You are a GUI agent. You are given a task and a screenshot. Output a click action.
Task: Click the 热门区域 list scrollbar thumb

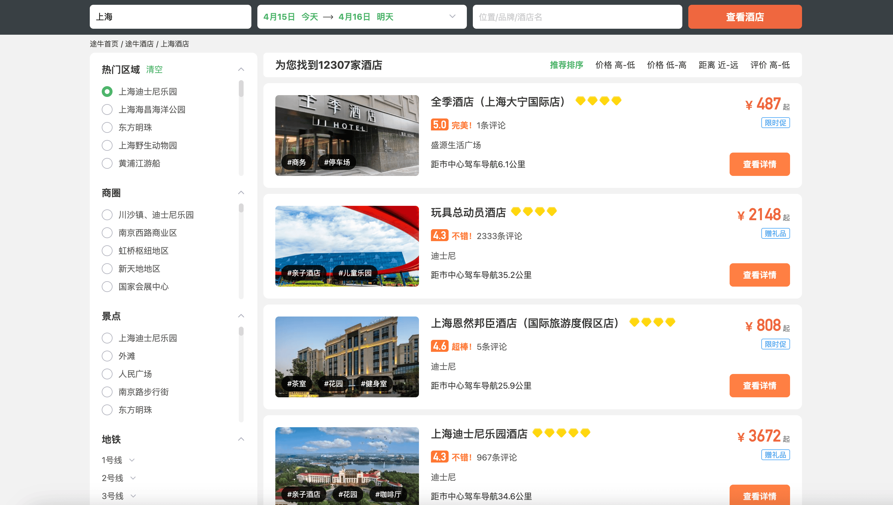tap(241, 89)
